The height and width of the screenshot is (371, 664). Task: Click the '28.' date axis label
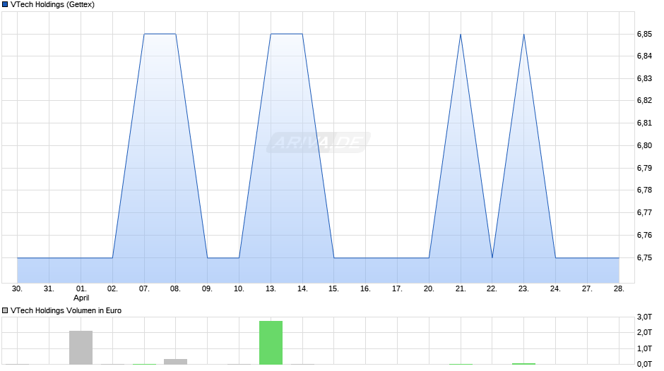point(619,289)
